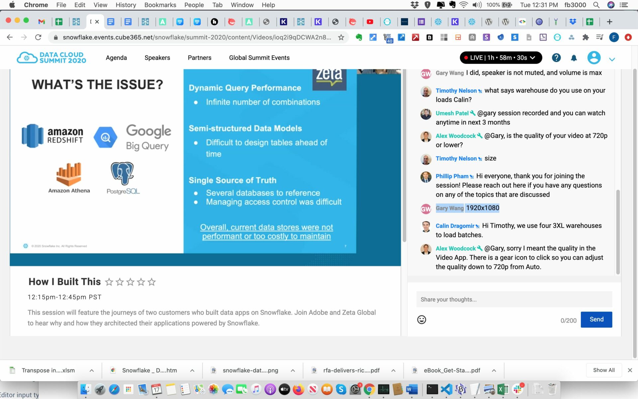
Task: Bookmark this page with the star icon
Action: [341, 37]
